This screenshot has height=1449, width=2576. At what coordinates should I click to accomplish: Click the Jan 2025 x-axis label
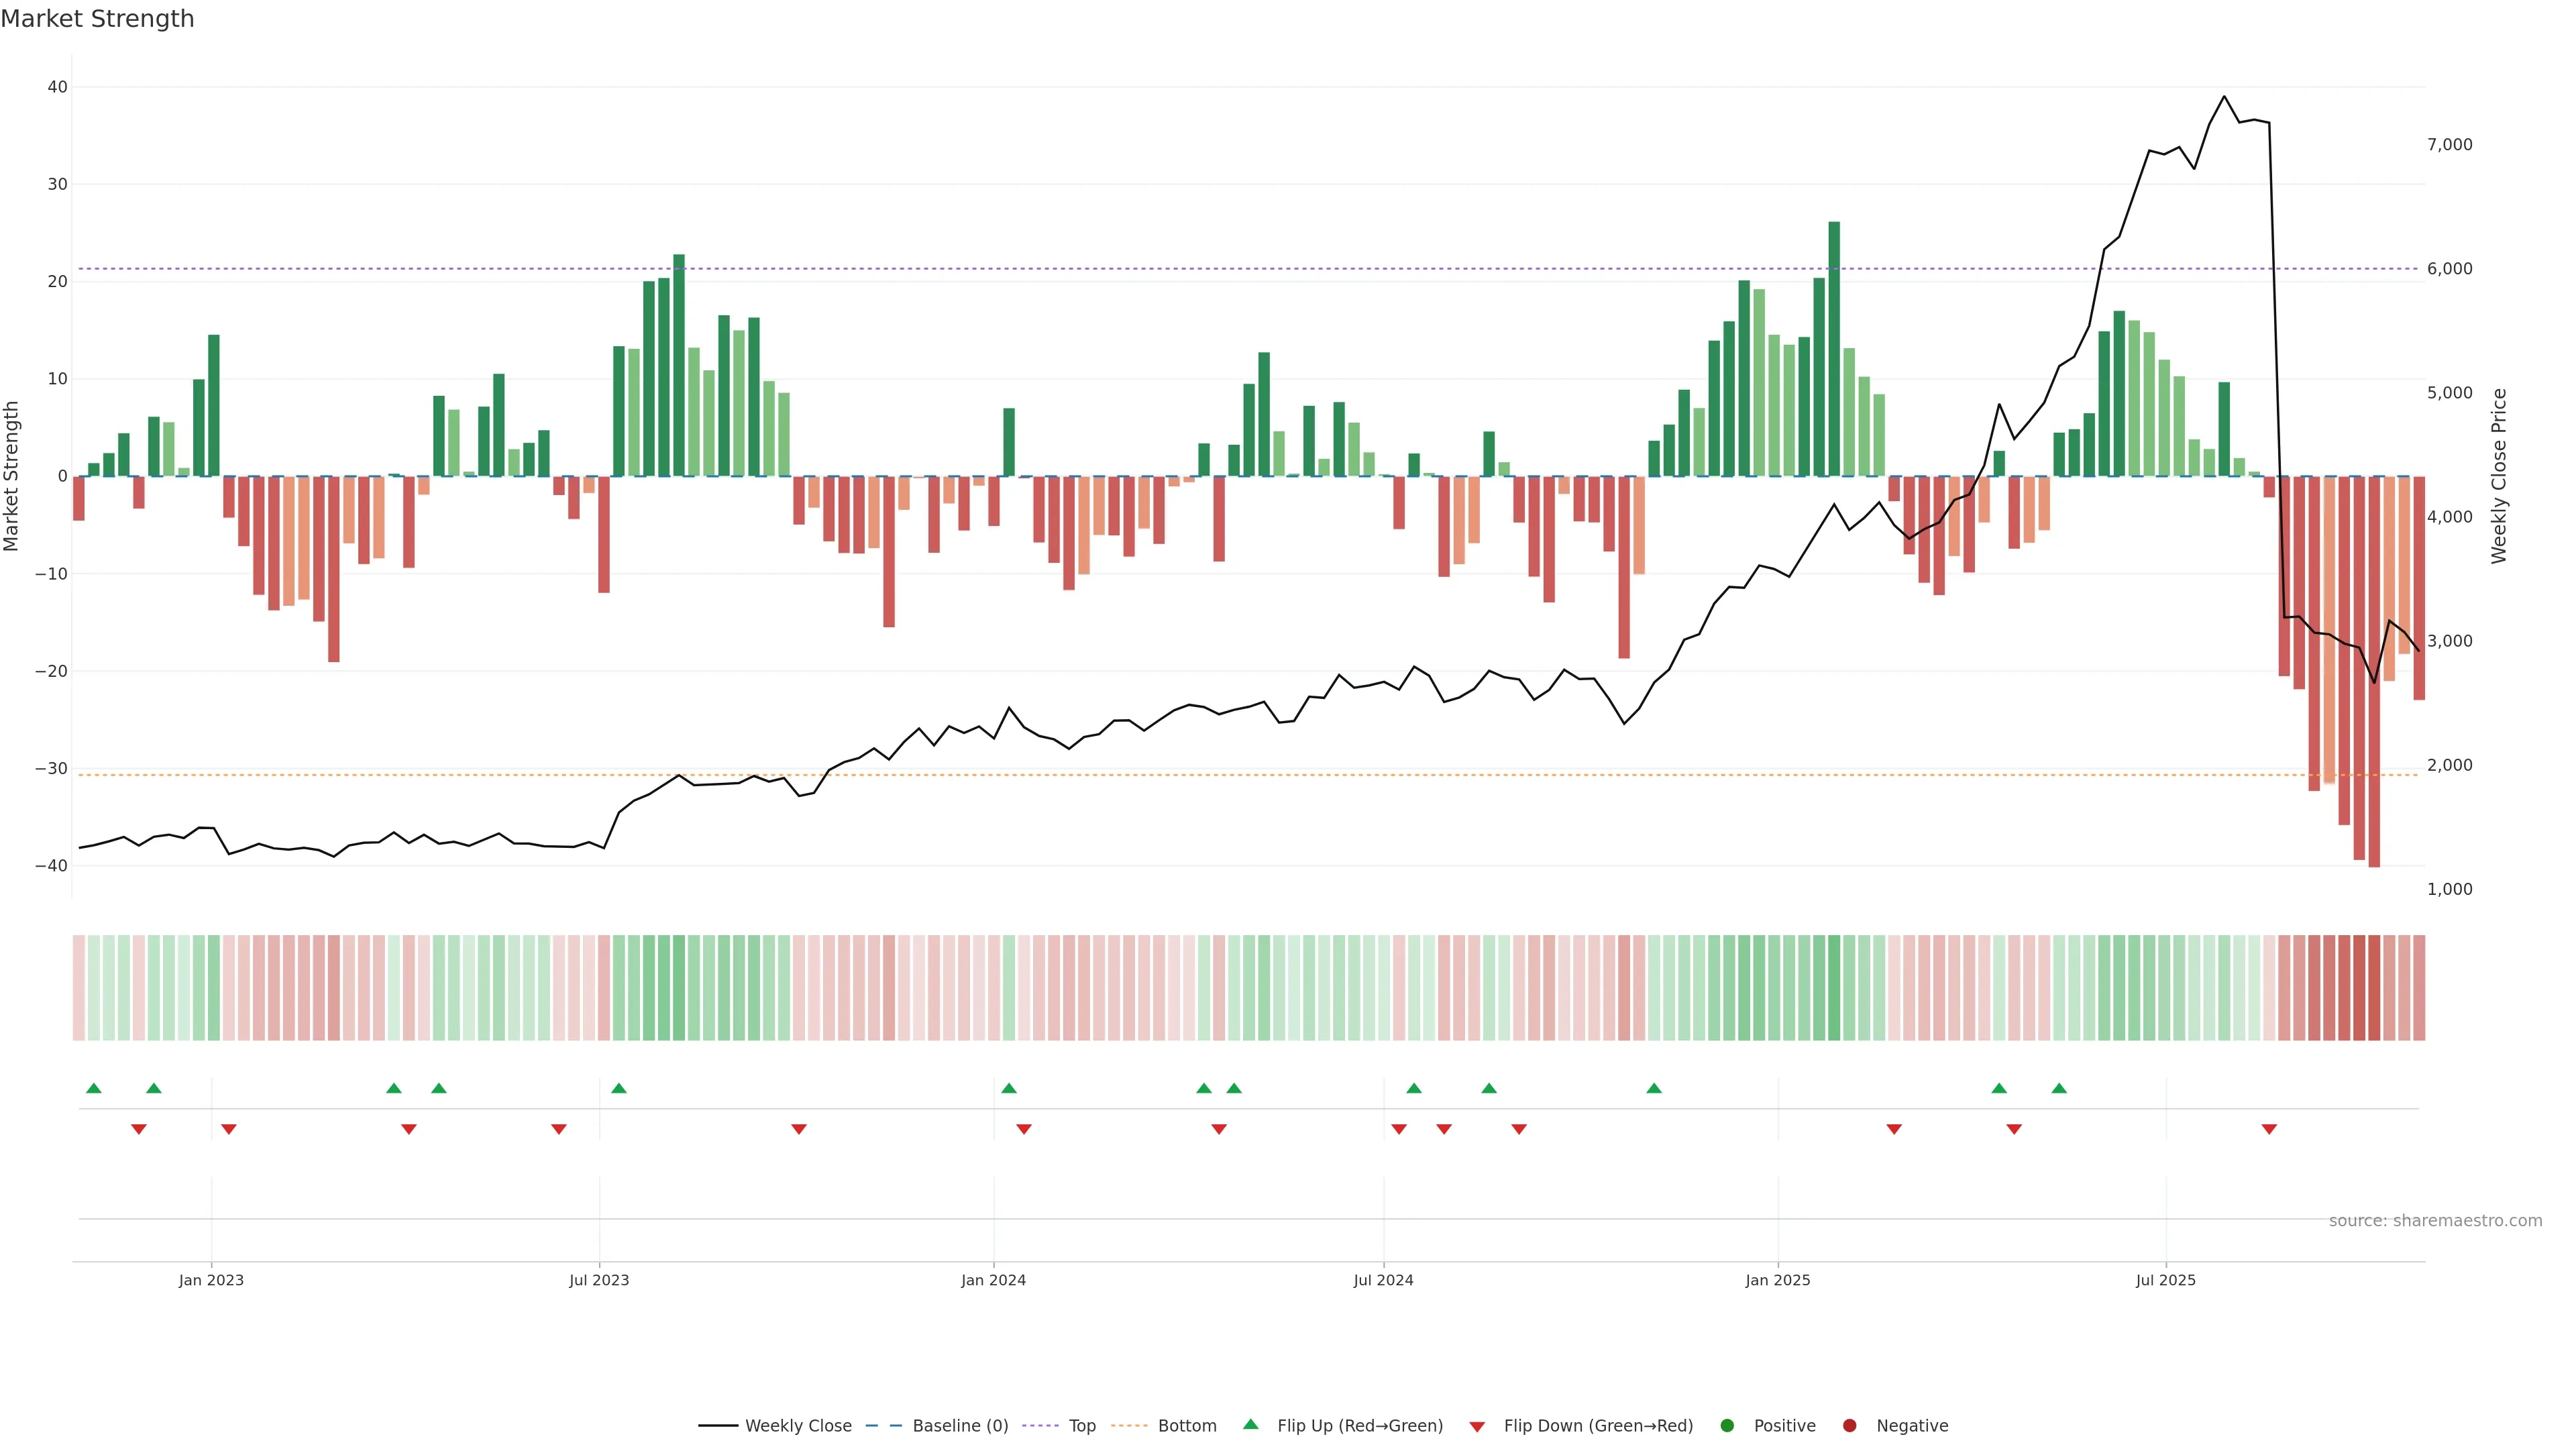click(1777, 1280)
